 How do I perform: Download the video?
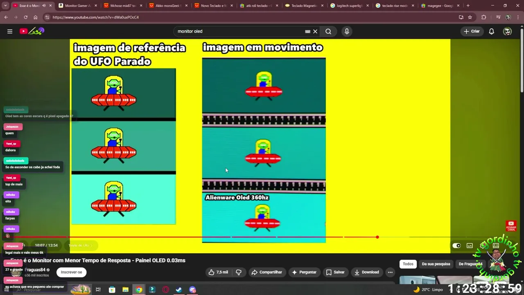tap(366, 272)
